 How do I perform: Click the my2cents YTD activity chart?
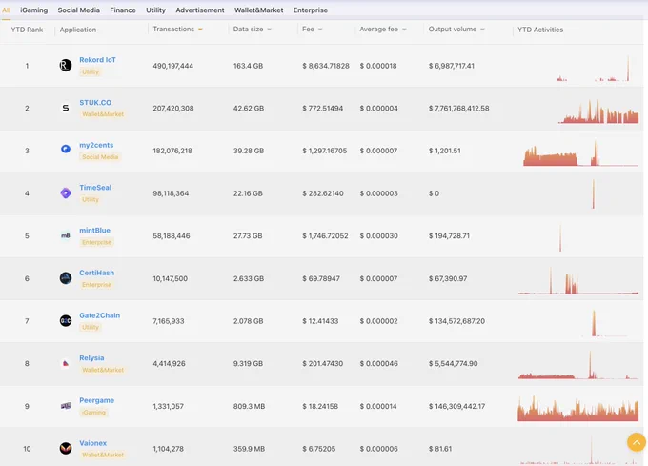coord(578,152)
